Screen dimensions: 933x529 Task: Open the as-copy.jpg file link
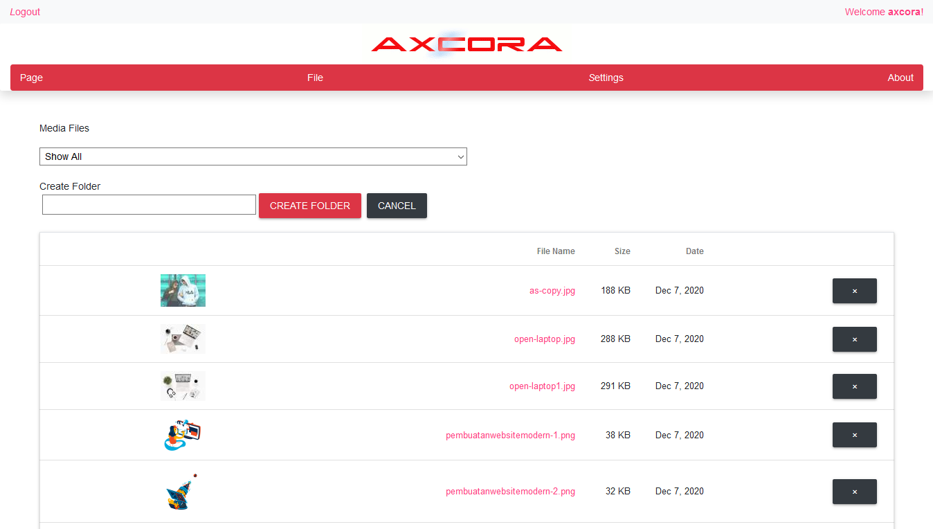coord(552,290)
